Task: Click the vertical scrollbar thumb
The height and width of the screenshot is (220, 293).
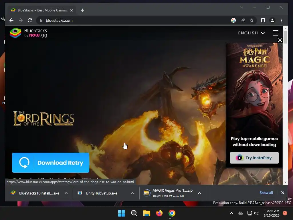Action: 285,37
